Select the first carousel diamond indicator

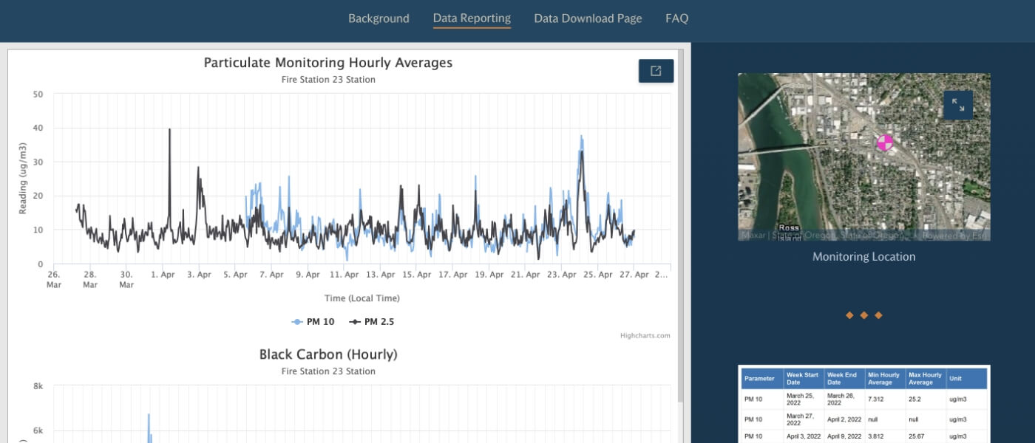pos(849,315)
